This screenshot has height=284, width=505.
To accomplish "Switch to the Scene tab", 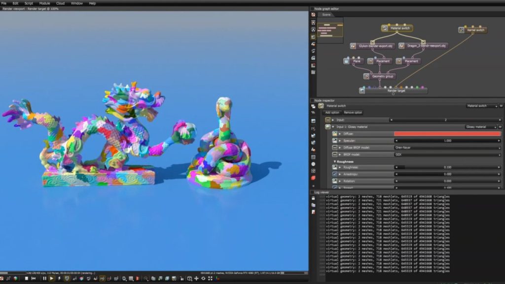I will [x=326, y=15].
